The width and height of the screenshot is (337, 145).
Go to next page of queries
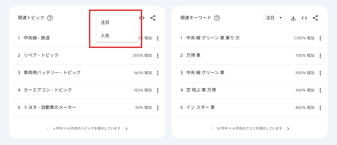(x=288, y=128)
